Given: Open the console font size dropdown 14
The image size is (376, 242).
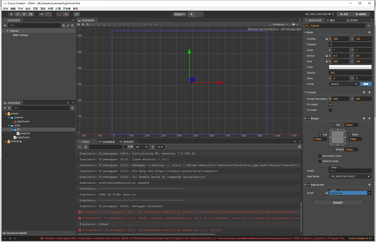Looking at the screenshot, I should click(160, 147).
